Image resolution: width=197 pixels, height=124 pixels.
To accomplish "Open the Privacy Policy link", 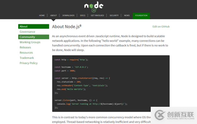I will point(29,63).
